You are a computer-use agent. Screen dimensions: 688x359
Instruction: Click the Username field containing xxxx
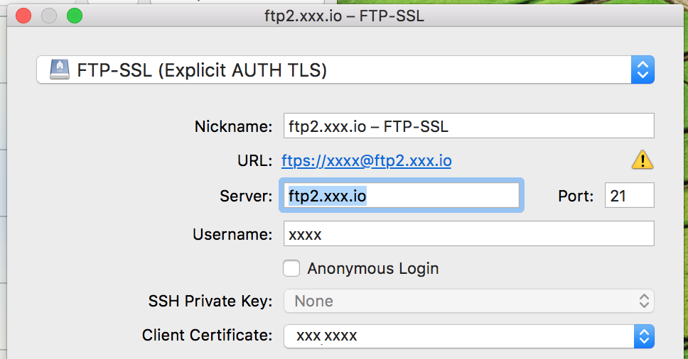point(469,233)
